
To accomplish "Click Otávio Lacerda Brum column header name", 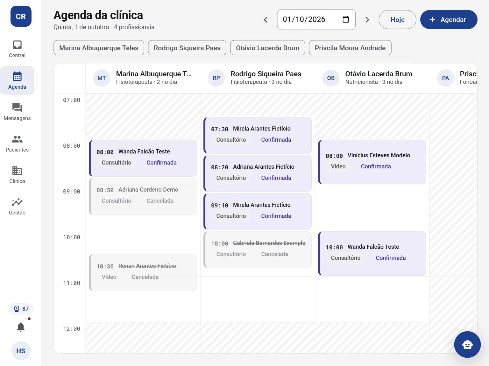I will pos(379,74).
